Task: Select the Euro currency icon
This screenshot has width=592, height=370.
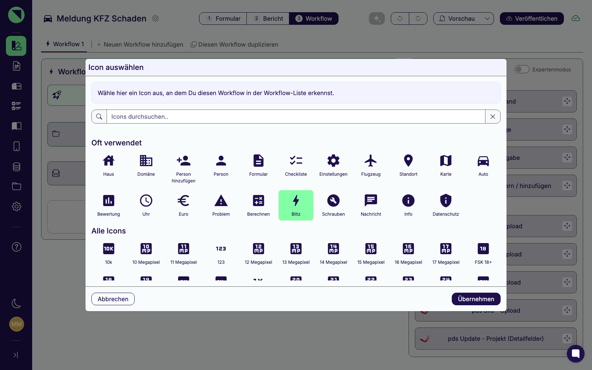Action: [x=184, y=205]
